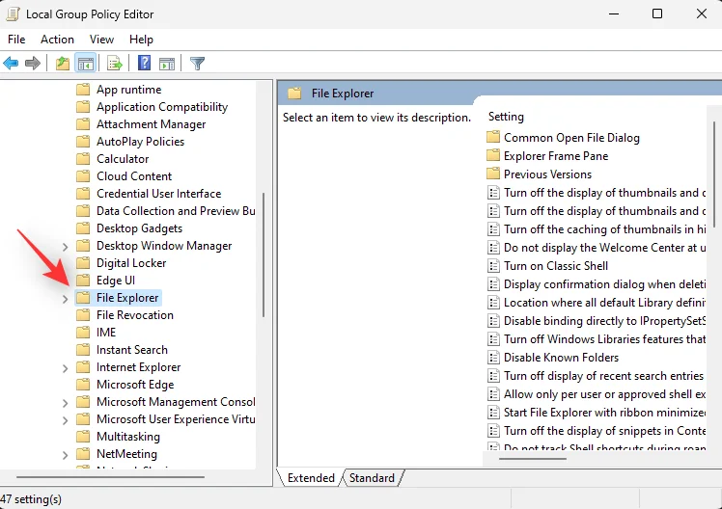Click the File Explorer header folder icon

294,94
